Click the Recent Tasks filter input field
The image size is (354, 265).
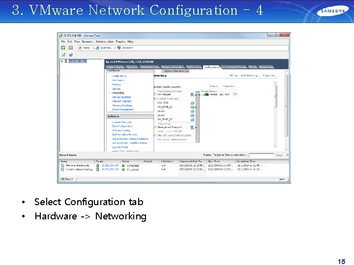(x=261, y=155)
